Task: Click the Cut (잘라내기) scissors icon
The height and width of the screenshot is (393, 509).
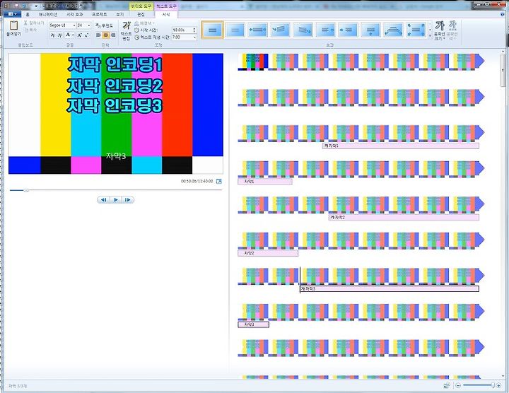Action: pyautogui.click(x=26, y=23)
